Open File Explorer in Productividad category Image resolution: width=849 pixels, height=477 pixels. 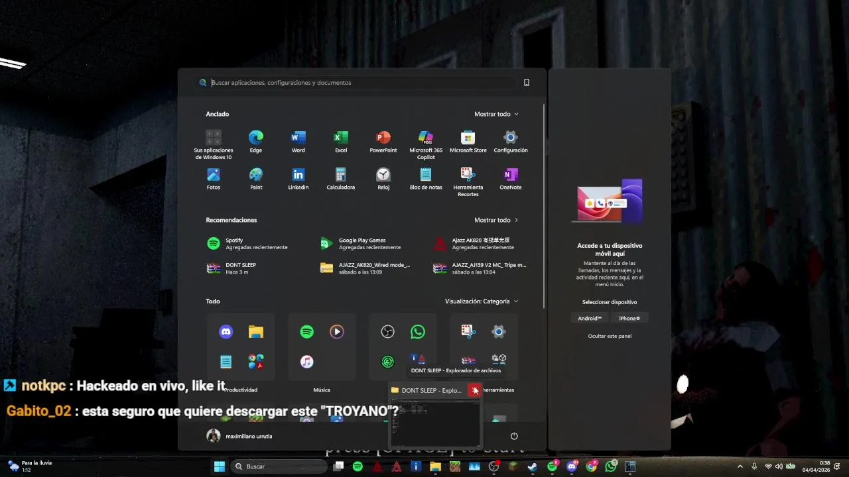tap(256, 332)
